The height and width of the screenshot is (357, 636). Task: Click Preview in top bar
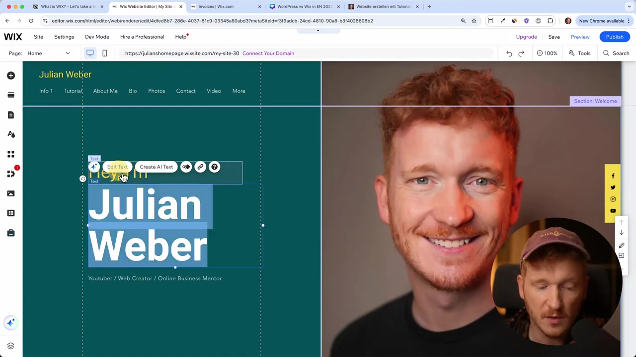tap(580, 37)
